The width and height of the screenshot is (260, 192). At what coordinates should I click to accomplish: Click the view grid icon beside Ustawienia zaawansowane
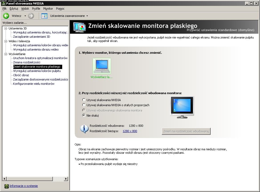pos(44,16)
